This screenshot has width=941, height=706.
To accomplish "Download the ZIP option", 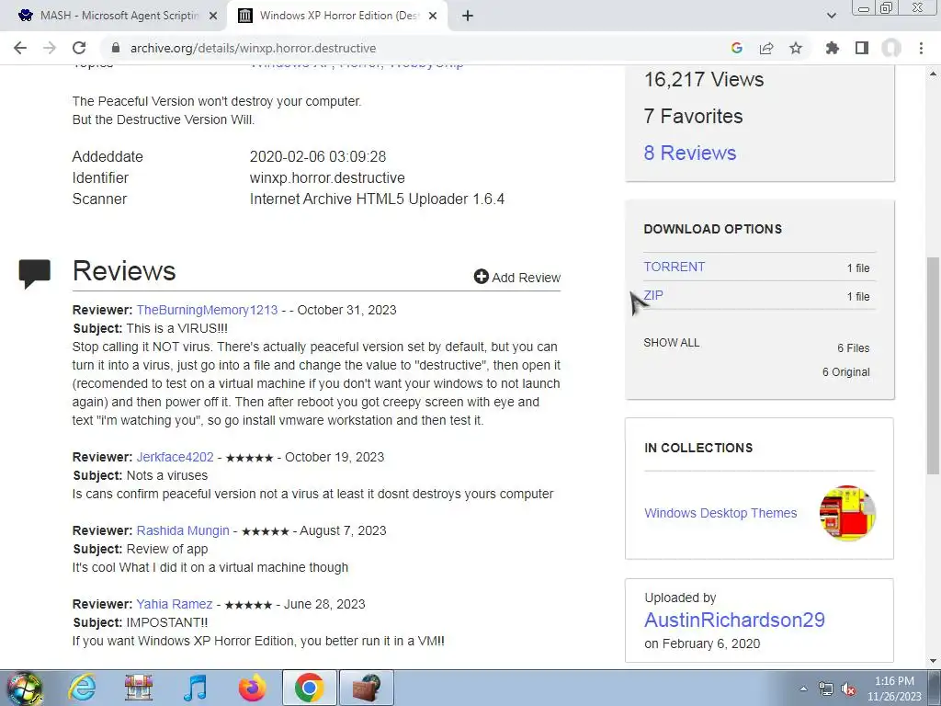I will click(653, 295).
